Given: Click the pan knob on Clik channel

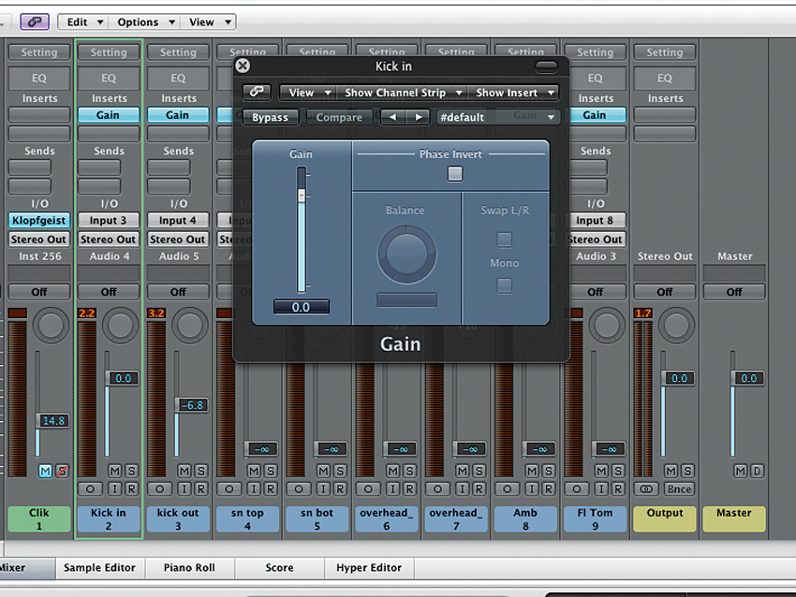Looking at the screenshot, I should [x=51, y=325].
